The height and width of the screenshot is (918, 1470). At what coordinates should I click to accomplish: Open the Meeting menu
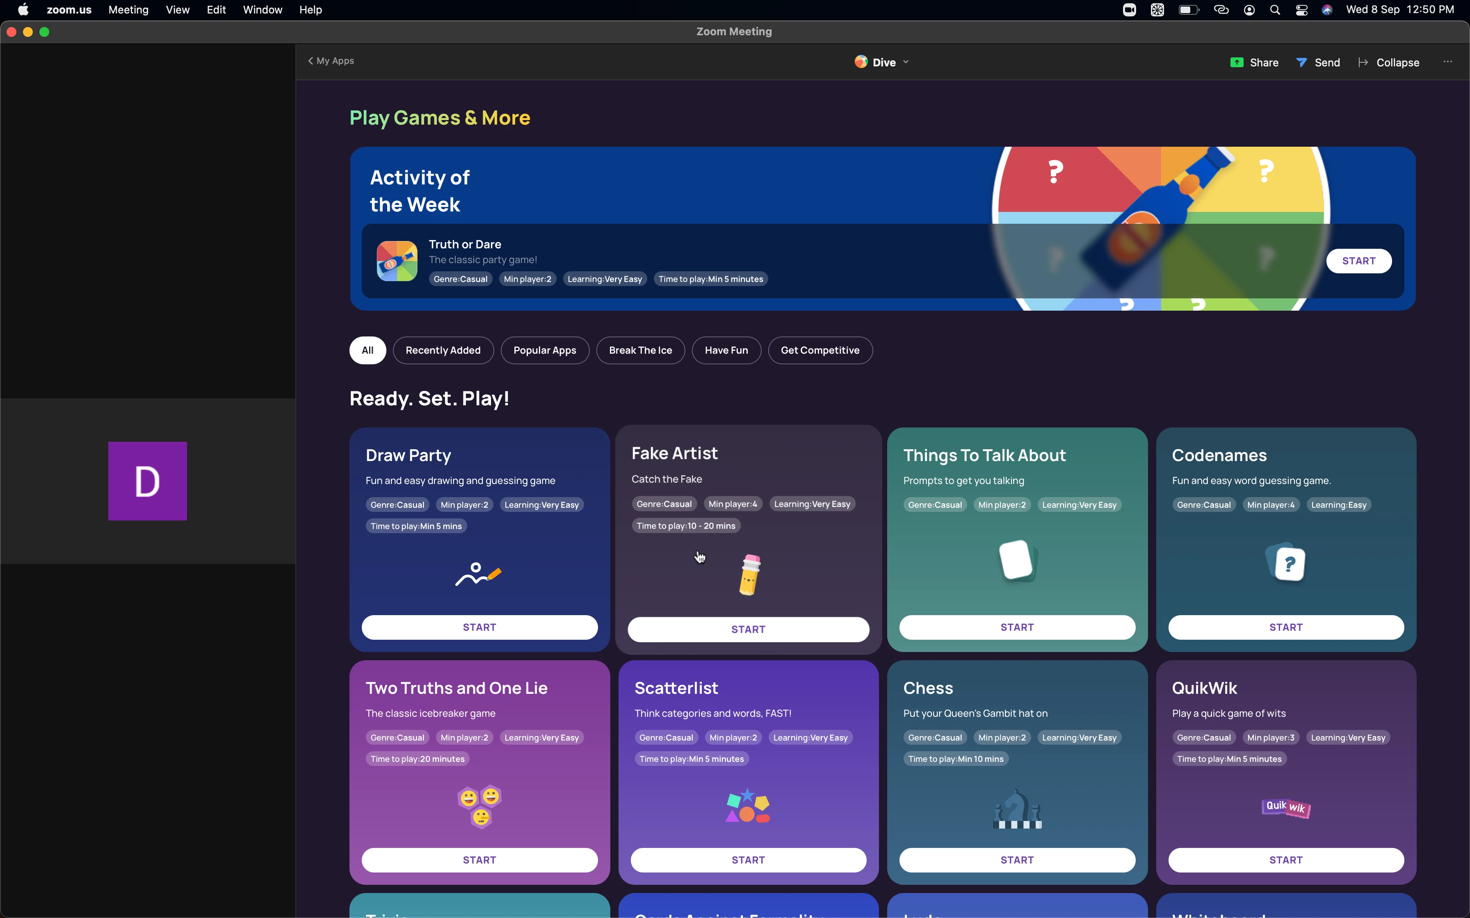point(128,10)
